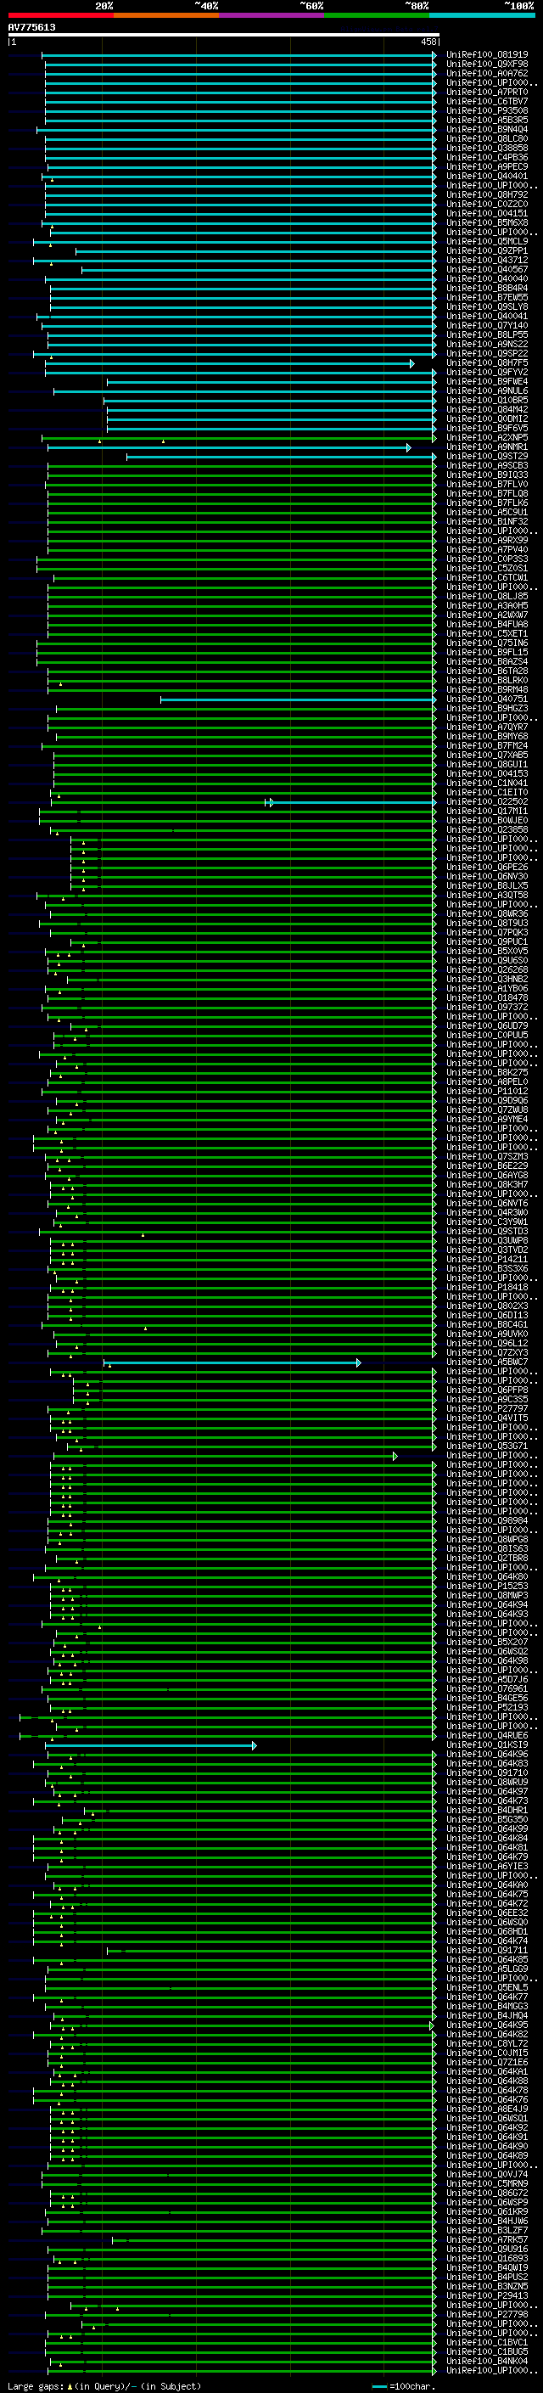The height and width of the screenshot is (2393, 543).
Task: Click the cyan alignment bar for UniRef100_B9FWE4
Action: (272, 382)
